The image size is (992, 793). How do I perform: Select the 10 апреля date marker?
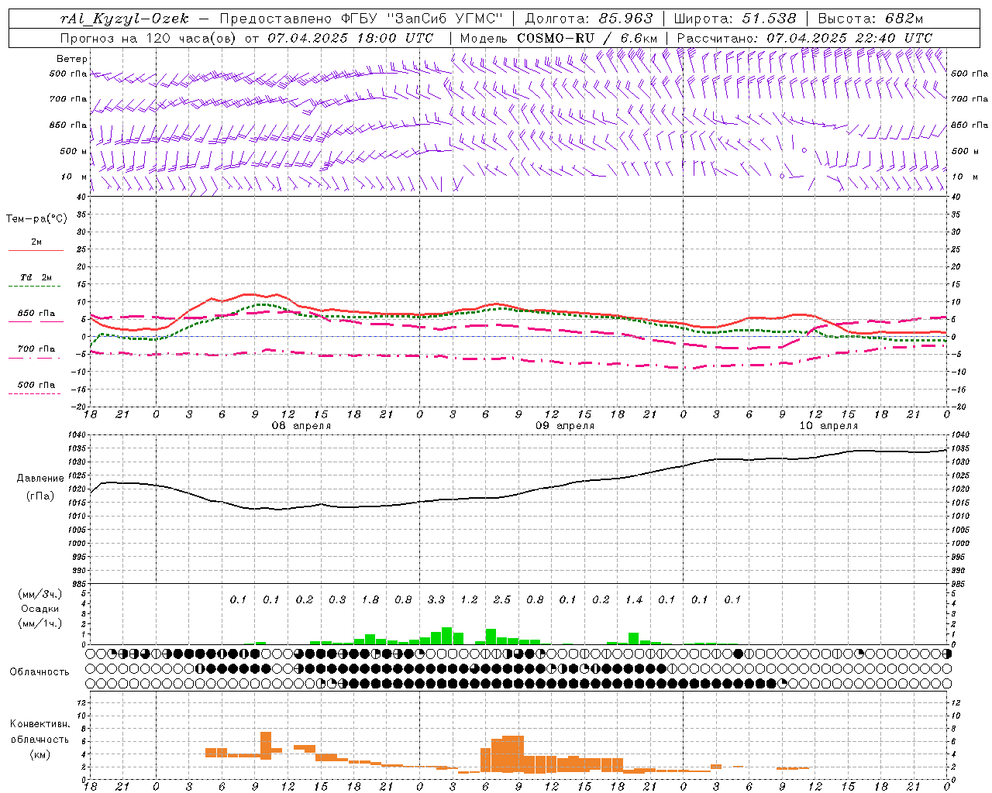[828, 426]
